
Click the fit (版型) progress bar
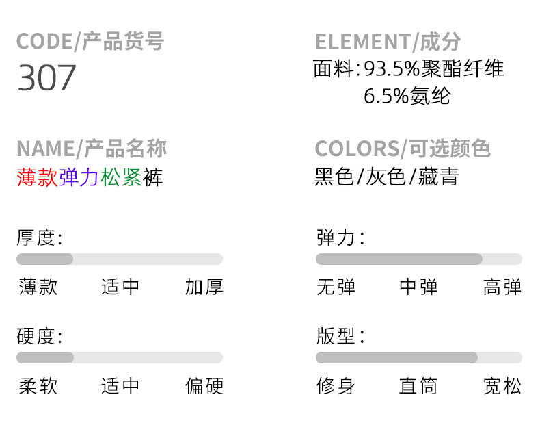click(x=418, y=358)
